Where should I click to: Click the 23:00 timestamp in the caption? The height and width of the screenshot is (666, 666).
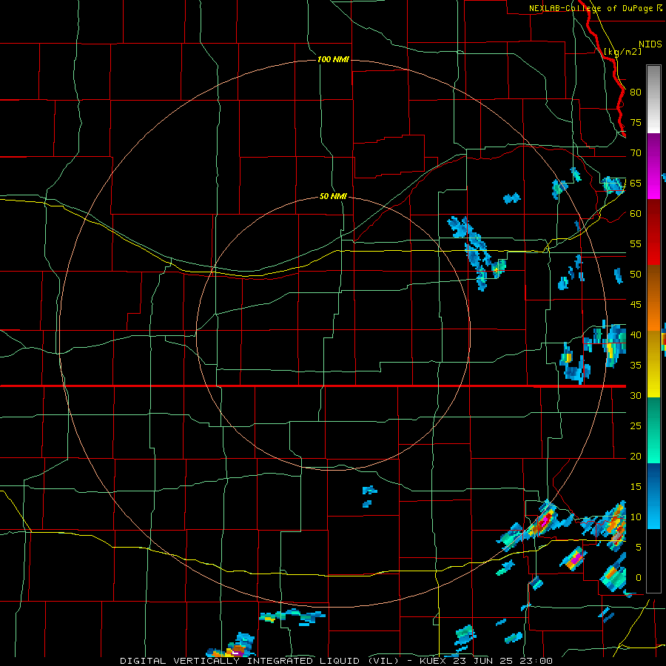click(x=536, y=661)
